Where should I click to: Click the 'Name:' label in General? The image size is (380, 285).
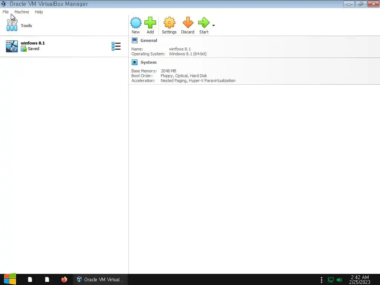click(137, 49)
